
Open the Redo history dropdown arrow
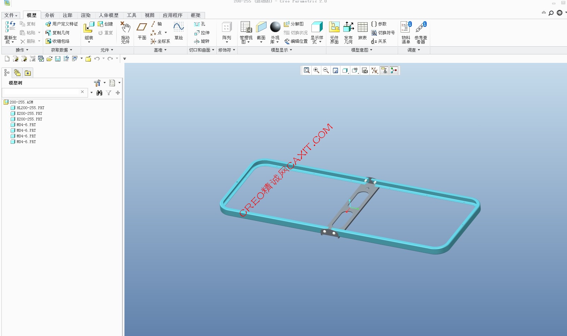pos(117,59)
